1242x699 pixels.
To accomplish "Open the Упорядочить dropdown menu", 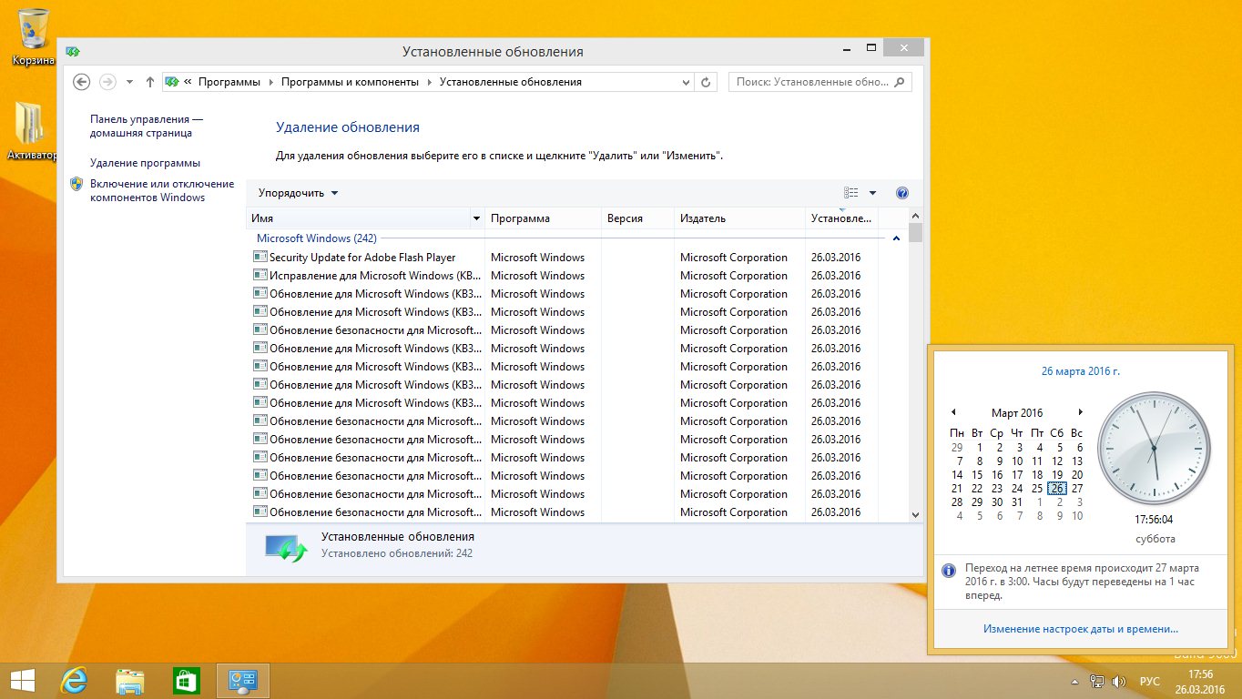I will (x=298, y=193).
